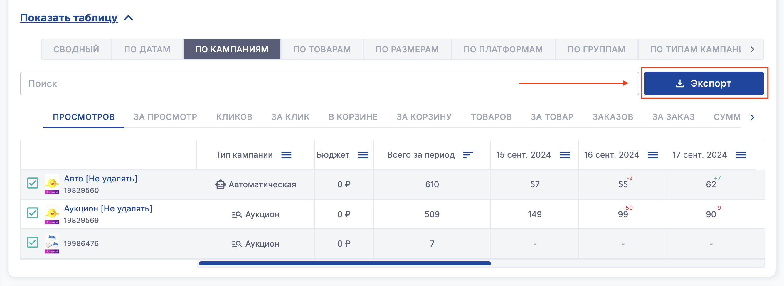
Task: Uncheck the Аукцион [Не удалять] campaign checkbox
Action: [x=33, y=213]
